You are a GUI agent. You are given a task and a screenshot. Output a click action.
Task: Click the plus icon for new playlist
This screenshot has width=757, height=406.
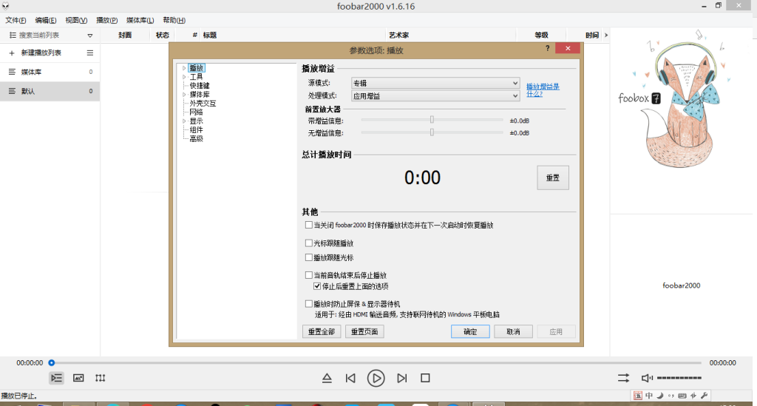point(12,53)
